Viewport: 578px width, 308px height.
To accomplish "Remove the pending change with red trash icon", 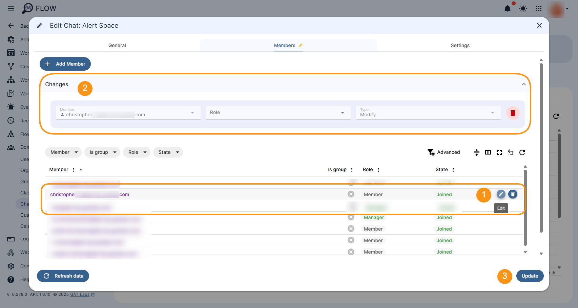I will point(513,113).
